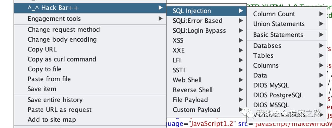Select Change request method
Viewport: 332px width, 128px height.
[90, 29]
